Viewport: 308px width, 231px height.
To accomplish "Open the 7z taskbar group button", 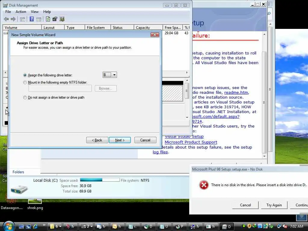I will click(86, 226).
